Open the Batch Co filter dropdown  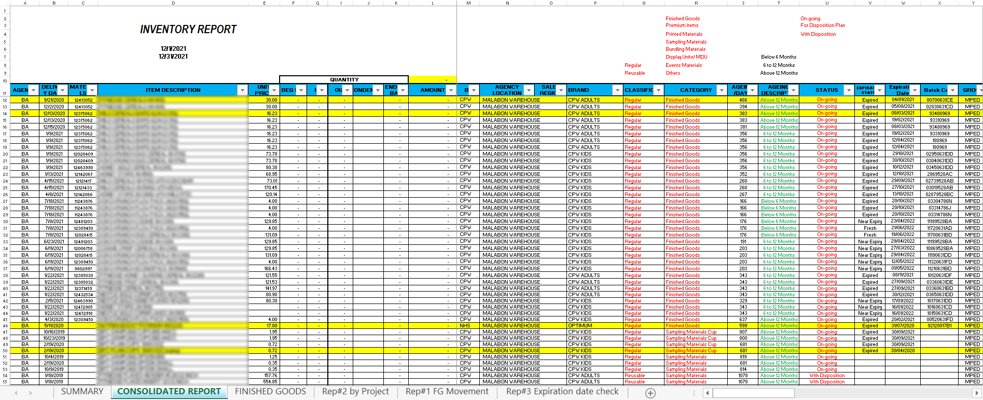952,90
